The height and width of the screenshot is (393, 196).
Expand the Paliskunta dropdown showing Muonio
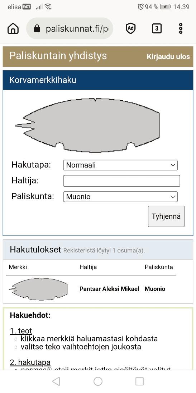click(120, 197)
